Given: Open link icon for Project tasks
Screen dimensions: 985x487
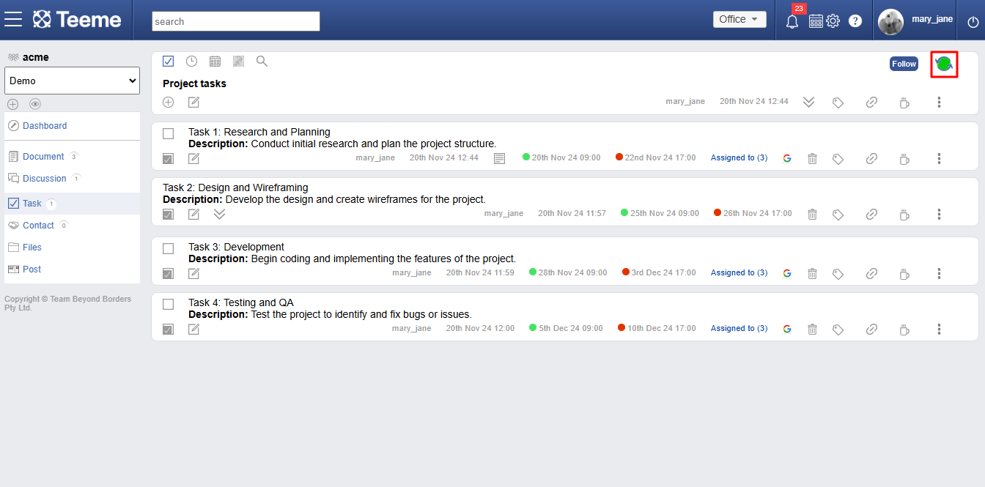Looking at the screenshot, I should point(871,103).
